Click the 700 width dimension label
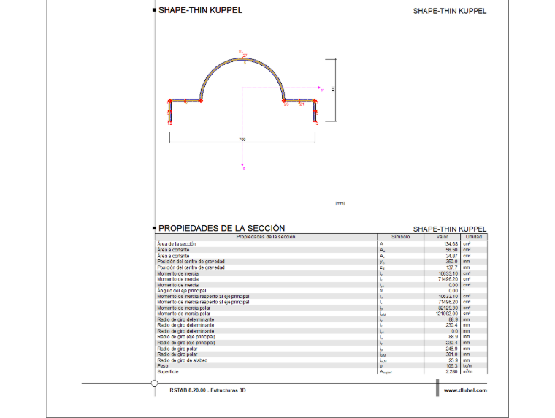The image size is (555, 418). [x=242, y=140]
